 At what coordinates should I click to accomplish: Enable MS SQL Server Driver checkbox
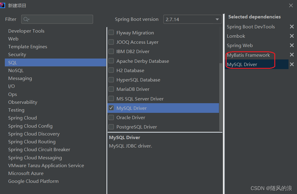coord(111,99)
